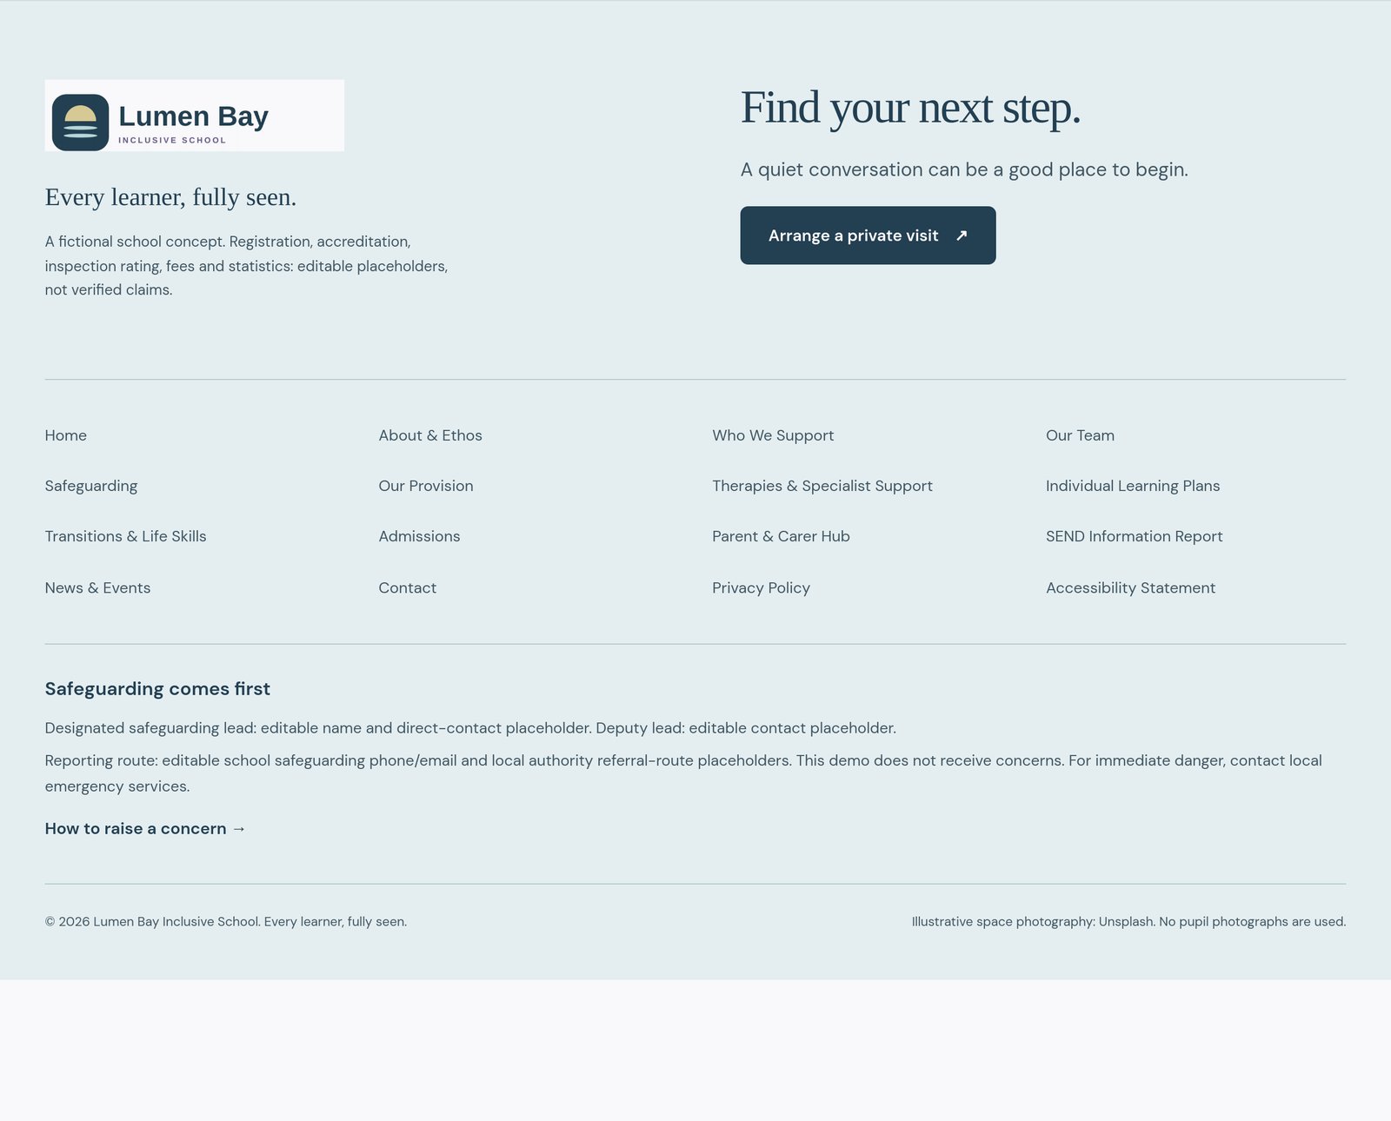Click the 2026 Lumen Bay copyright text
Image resolution: width=1391 pixels, height=1121 pixels.
[x=226, y=921]
